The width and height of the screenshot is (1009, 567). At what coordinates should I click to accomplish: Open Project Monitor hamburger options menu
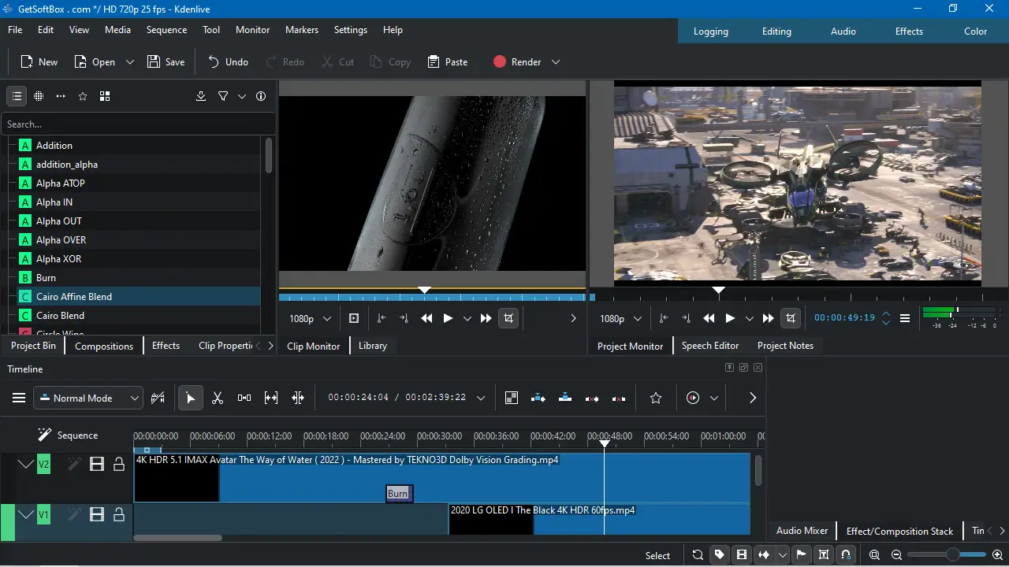tap(905, 318)
